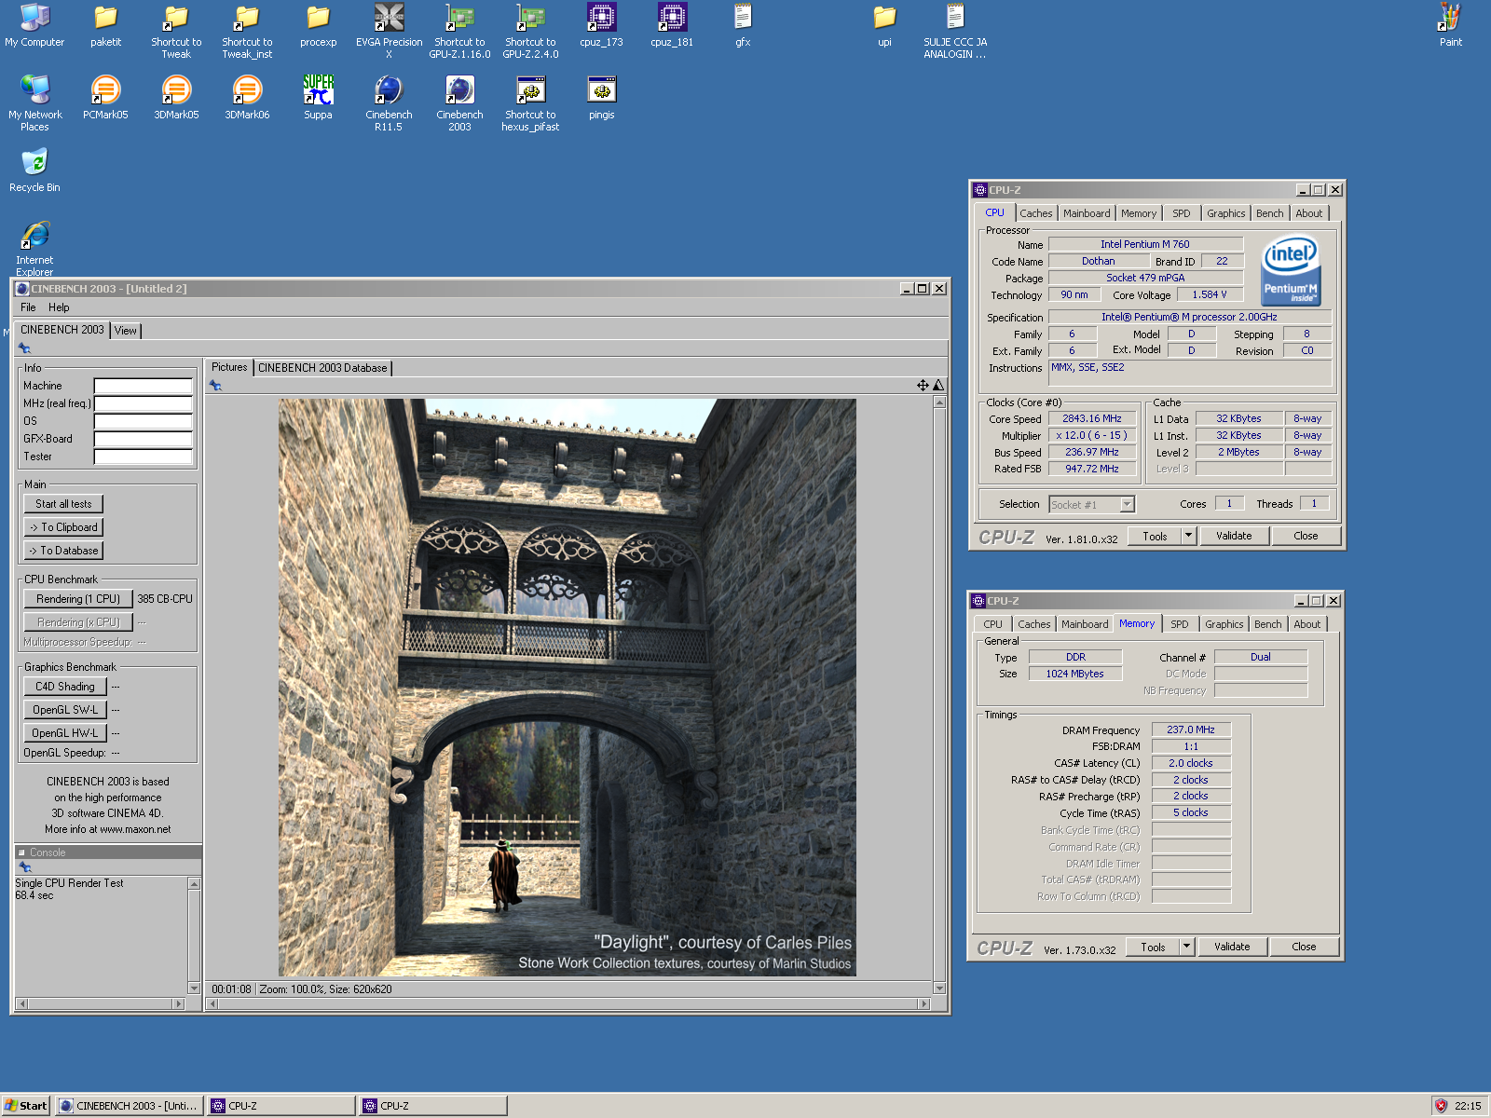Launch the Paint desktop shortcut
The height and width of the screenshot is (1118, 1491).
(1450, 25)
